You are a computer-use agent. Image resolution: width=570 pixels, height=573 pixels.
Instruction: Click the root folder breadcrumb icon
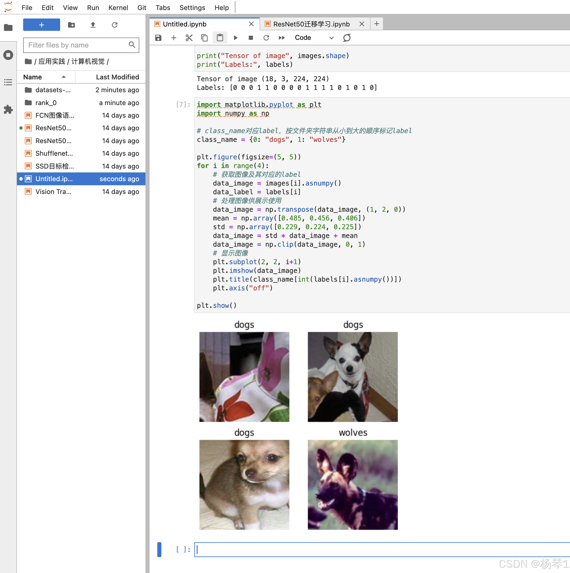[x=28, y=61]
